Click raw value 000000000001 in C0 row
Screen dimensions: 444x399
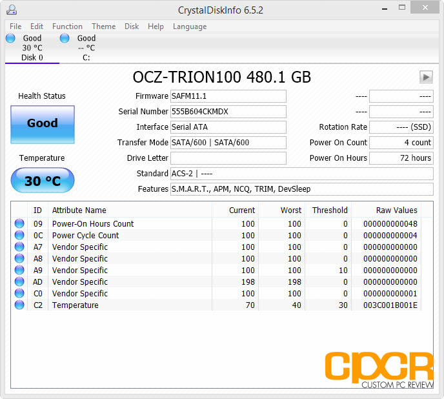(x=390, y=294)
